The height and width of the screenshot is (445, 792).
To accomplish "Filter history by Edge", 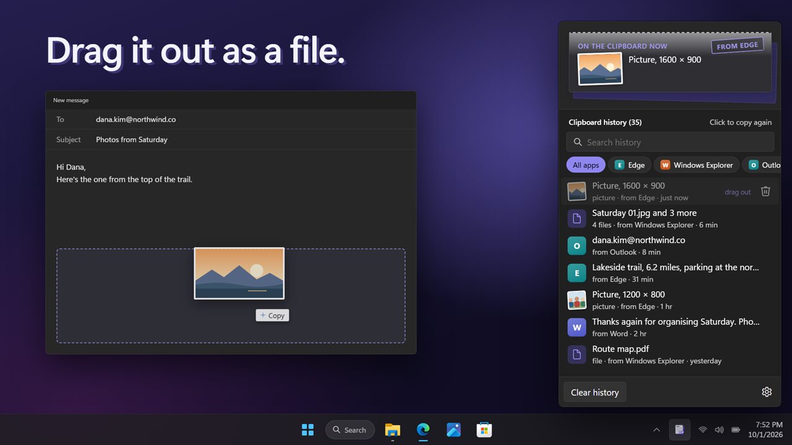I will click(x=629, y=165).
